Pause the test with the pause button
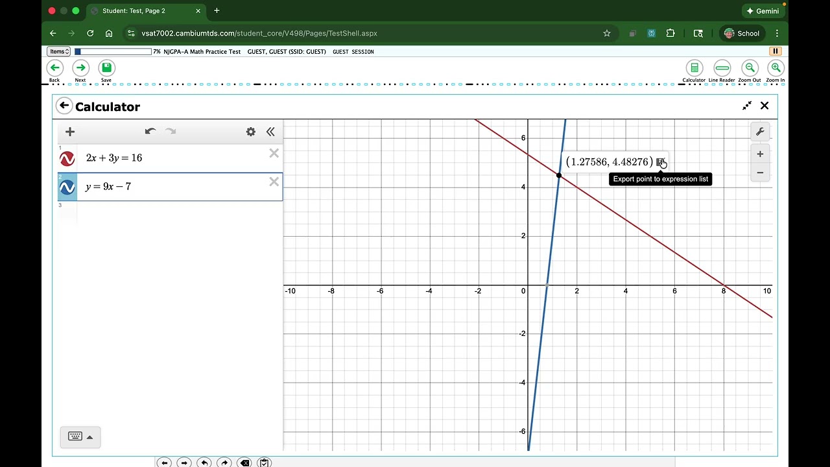Screen dimensions: 830x467 (x=775, y=51)
